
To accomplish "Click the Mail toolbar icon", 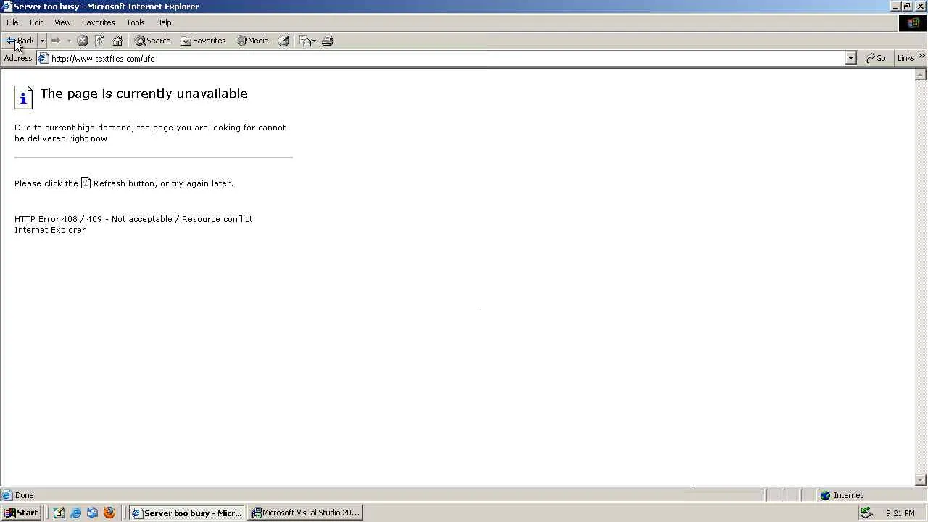I will [x=304, y=41].
